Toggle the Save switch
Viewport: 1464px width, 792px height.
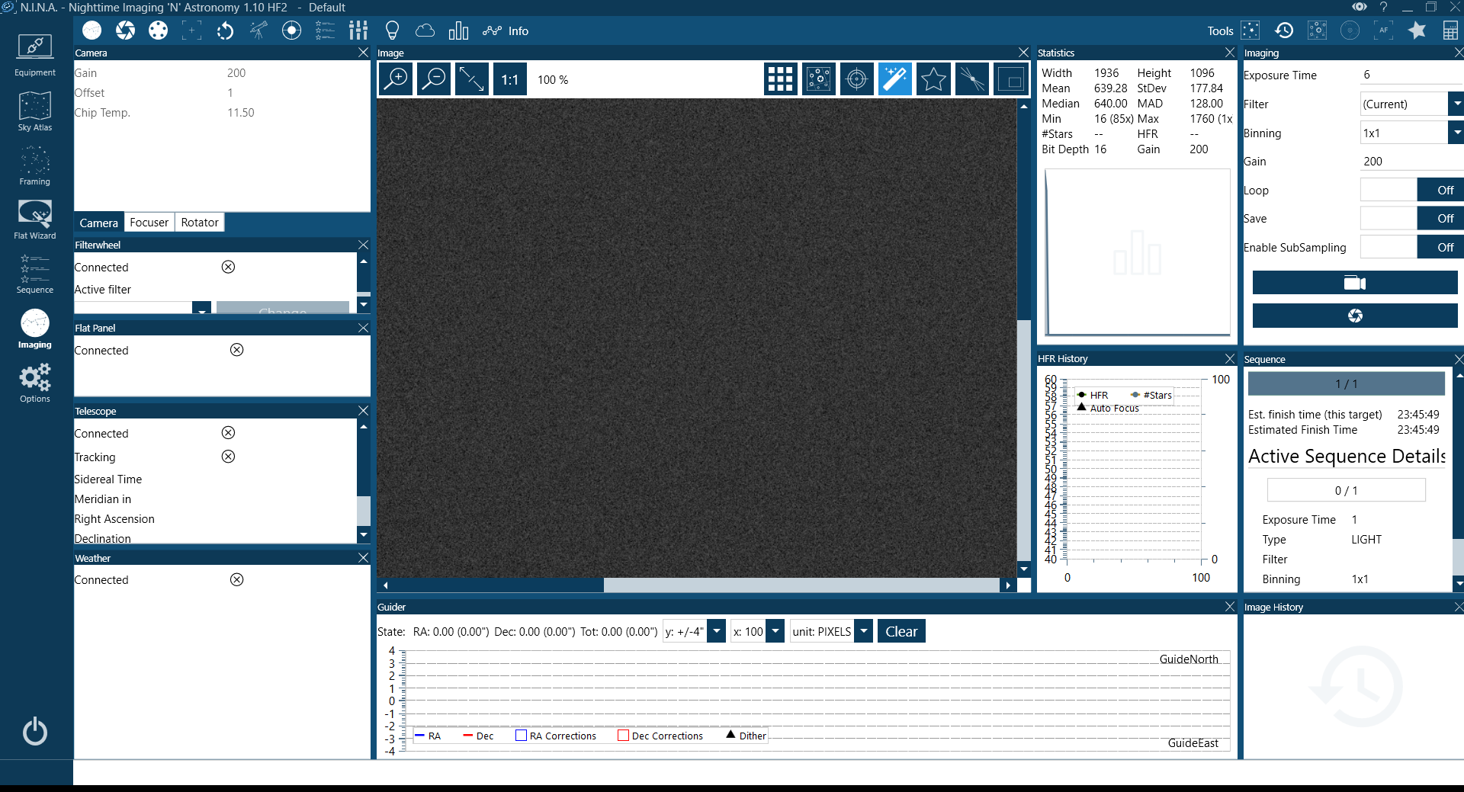[x=1411, y=218]
